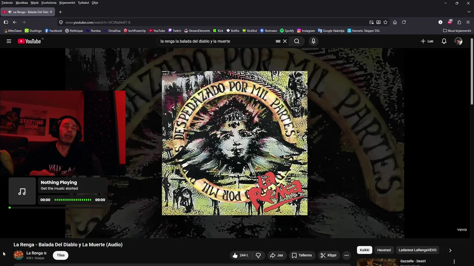Viewport: 474px width, 266px height.
Task: Open the account avatar menu
Action: (458, 41)
